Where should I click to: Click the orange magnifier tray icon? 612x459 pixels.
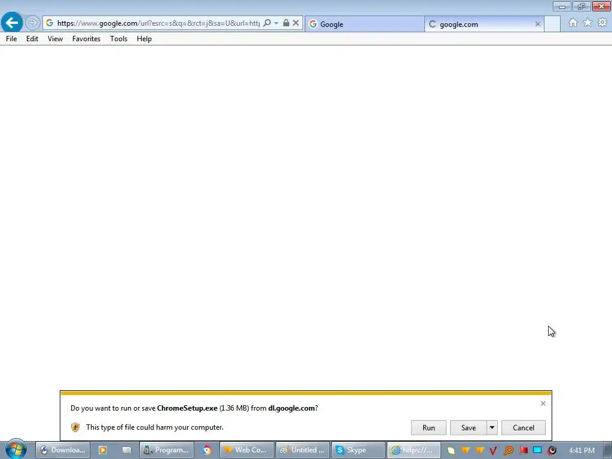(508, 451)
